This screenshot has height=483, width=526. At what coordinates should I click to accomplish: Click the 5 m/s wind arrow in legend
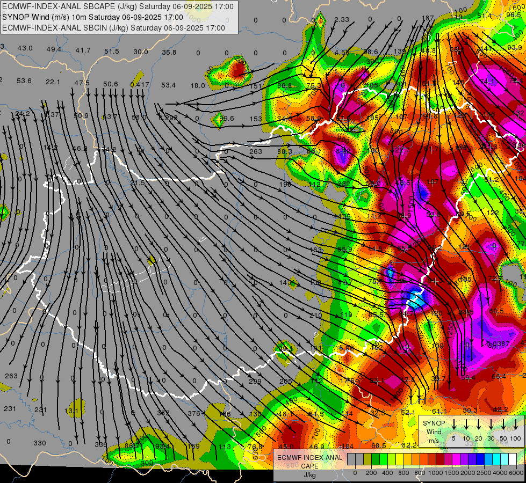pyautogui.click(x=454, y=425)
